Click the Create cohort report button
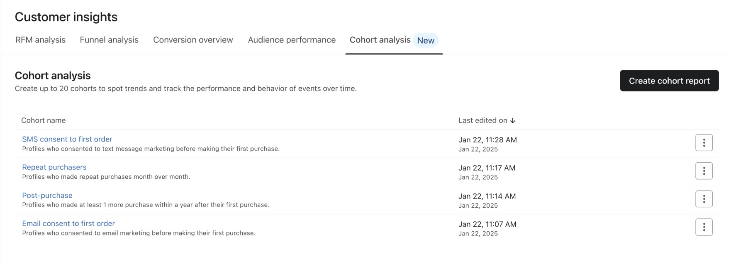 click(669, 81)
